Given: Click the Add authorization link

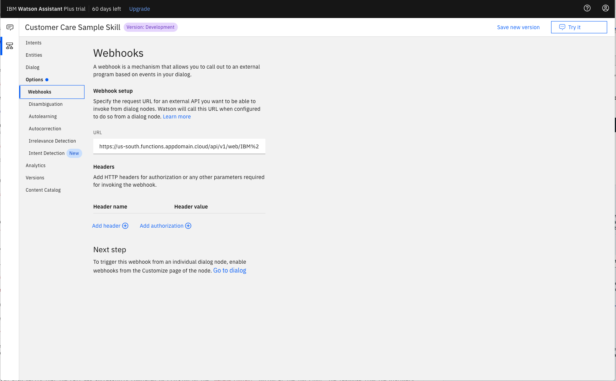Looking at the screenshot, I should pos(162,226).
